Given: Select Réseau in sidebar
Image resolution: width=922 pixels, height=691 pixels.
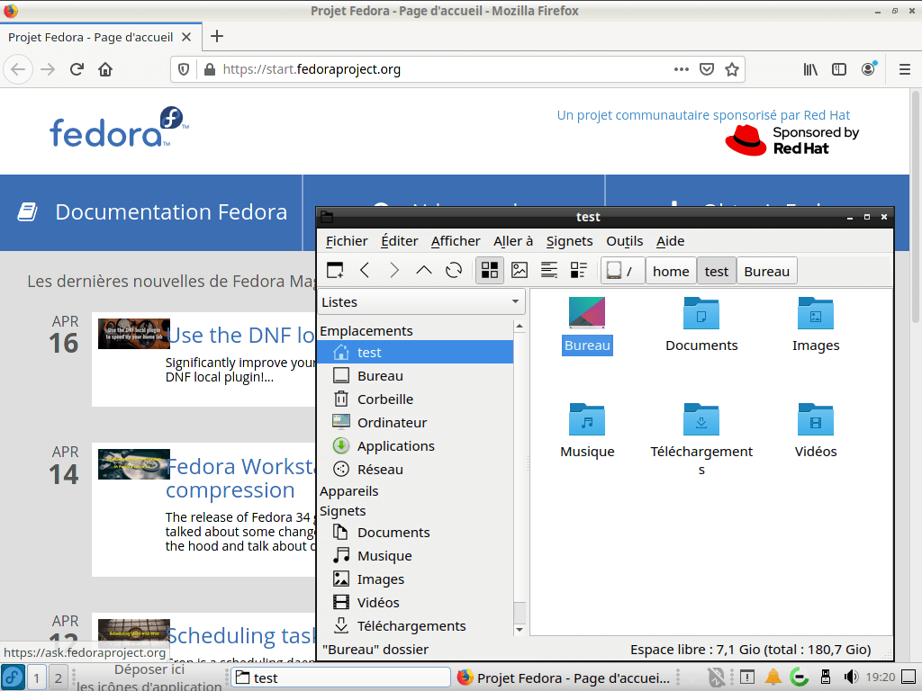Looking at the screenshot, I should pos(415,470).
